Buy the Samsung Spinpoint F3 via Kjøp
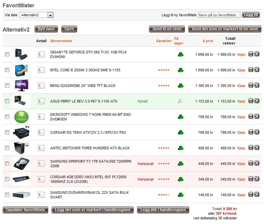Image resolution: width=264 pixels, height=224 pixels. click(241, 164)
